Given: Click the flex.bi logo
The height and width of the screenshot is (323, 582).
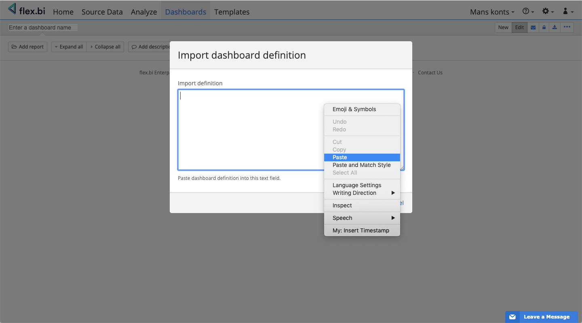Looking at the screenshot, I should coord(27,10).
